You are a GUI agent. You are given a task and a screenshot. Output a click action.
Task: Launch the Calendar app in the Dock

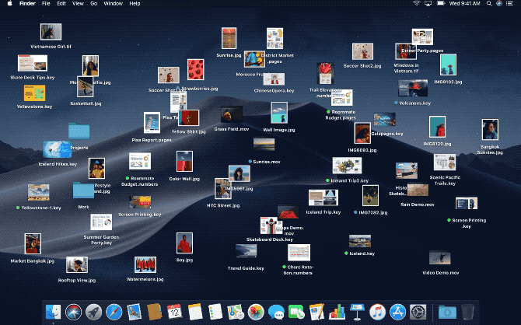(x=174, y=312)
